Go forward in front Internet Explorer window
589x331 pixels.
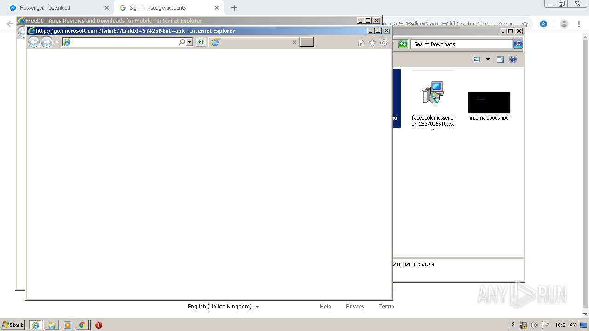[x=46, y=42]
